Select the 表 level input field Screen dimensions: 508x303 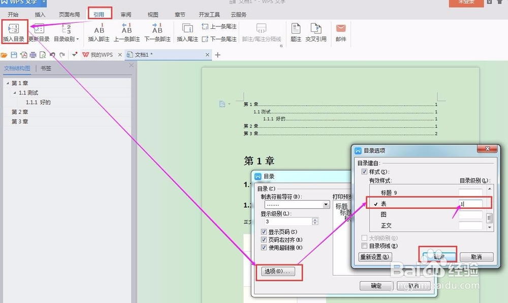pos(471,203)
